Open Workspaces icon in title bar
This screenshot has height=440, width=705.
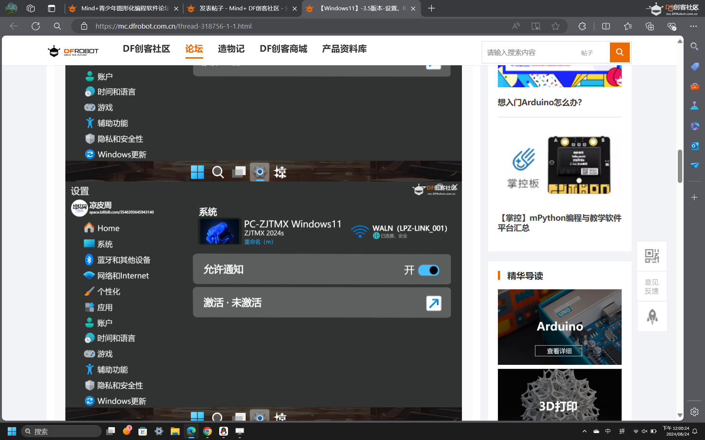click(31, 8)
